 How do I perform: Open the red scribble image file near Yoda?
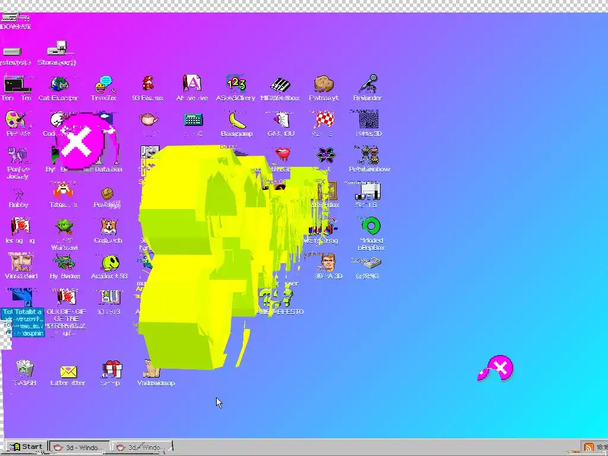coord(21,226)
